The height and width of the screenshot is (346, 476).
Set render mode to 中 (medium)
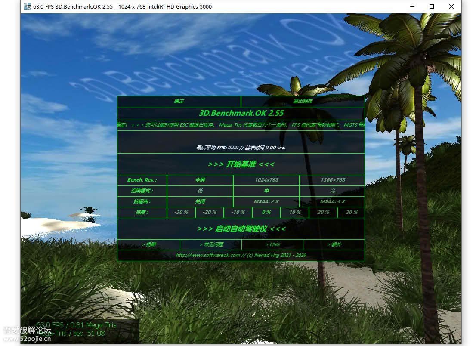click(266, 191)
